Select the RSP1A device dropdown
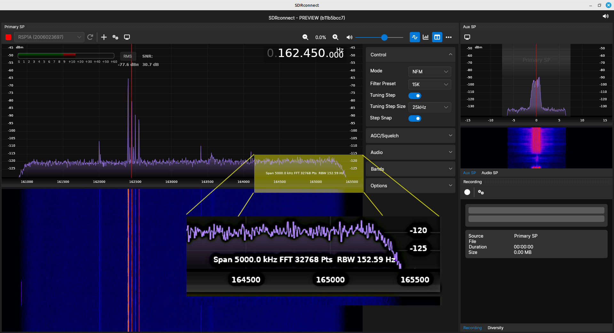This screenshot has height=333, width=614. tap(50, 37)
